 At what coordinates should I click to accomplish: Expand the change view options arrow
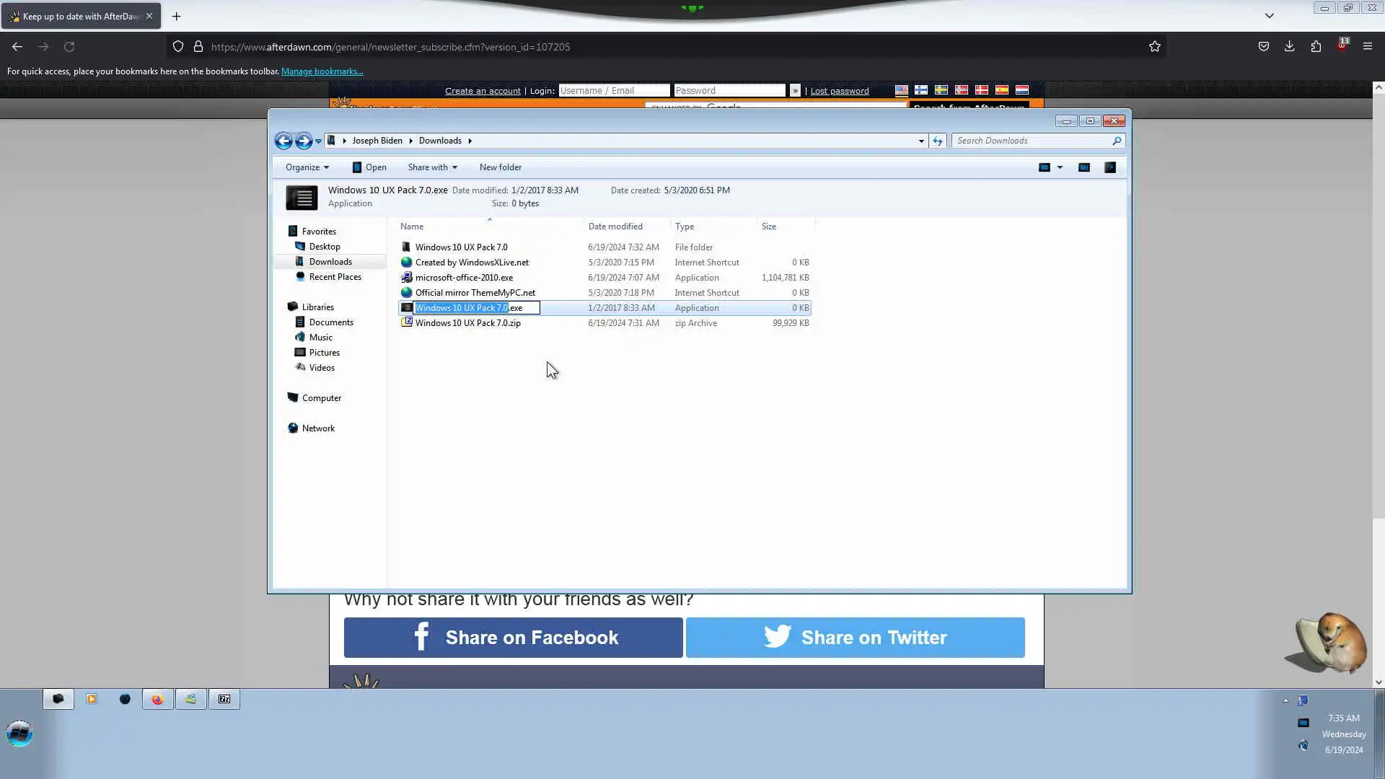(x=1060, y=167)
